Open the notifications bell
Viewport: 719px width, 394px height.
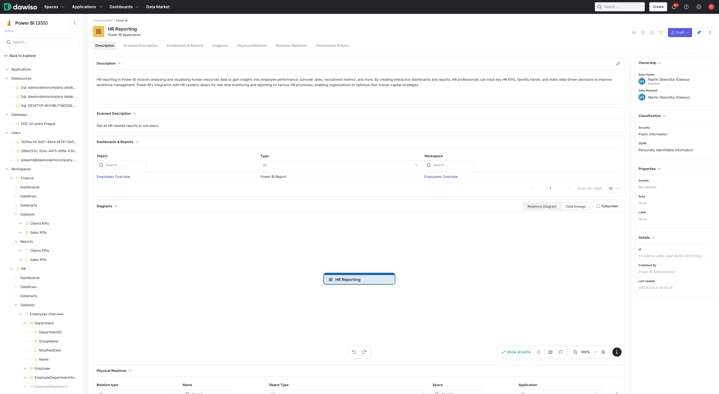(674, 7)
